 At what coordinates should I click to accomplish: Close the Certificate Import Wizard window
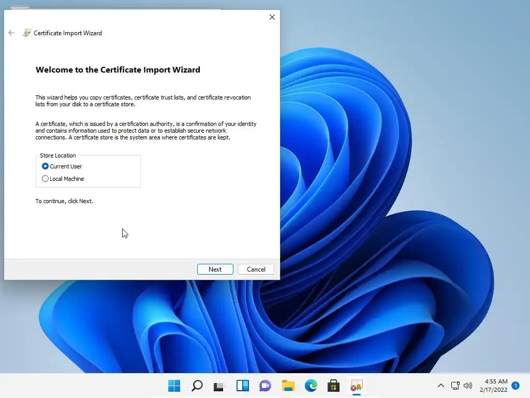point(272,17)
